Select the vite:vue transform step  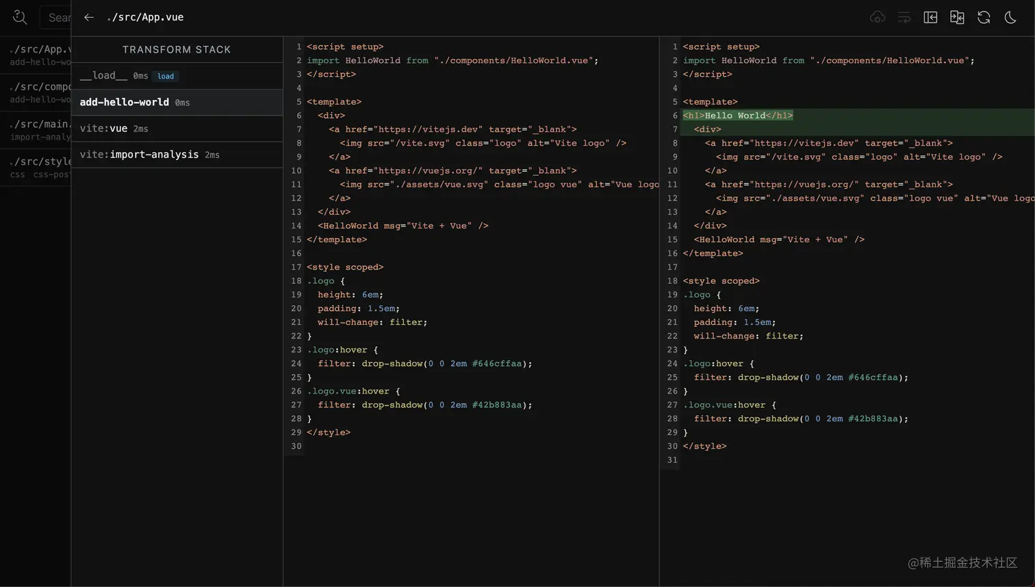(x=177, y=129)
